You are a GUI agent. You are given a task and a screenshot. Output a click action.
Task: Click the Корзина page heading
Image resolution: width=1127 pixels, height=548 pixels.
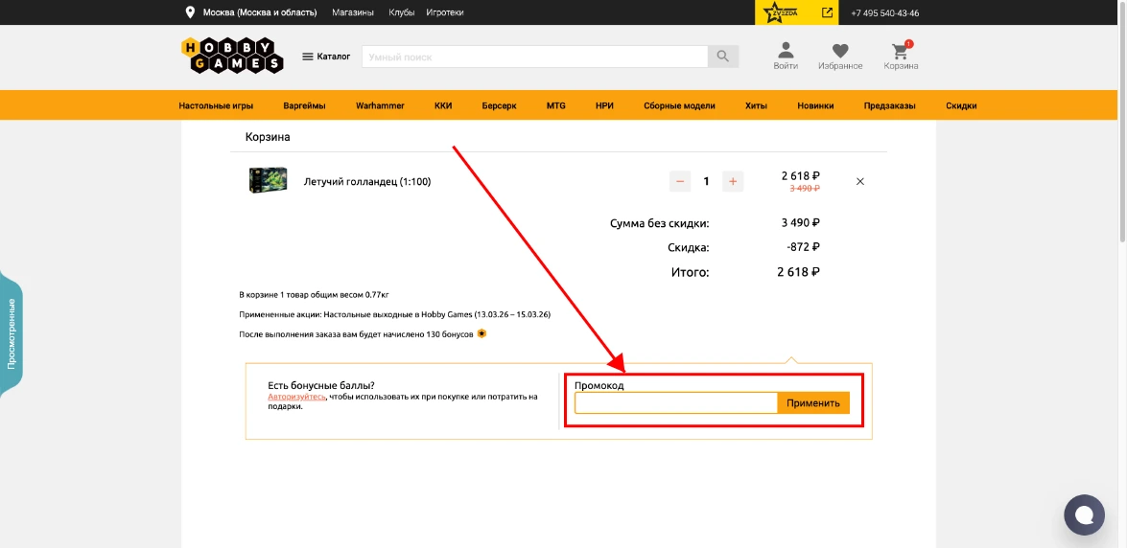pos(269,136)
